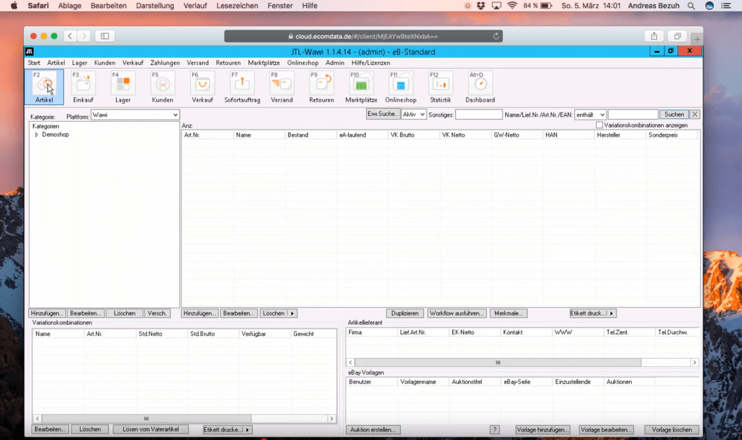The height and width of the screenshot is (440, 742).
Task: Launch Sofortauftrag from the toolbar
Action: coord(242,84)
